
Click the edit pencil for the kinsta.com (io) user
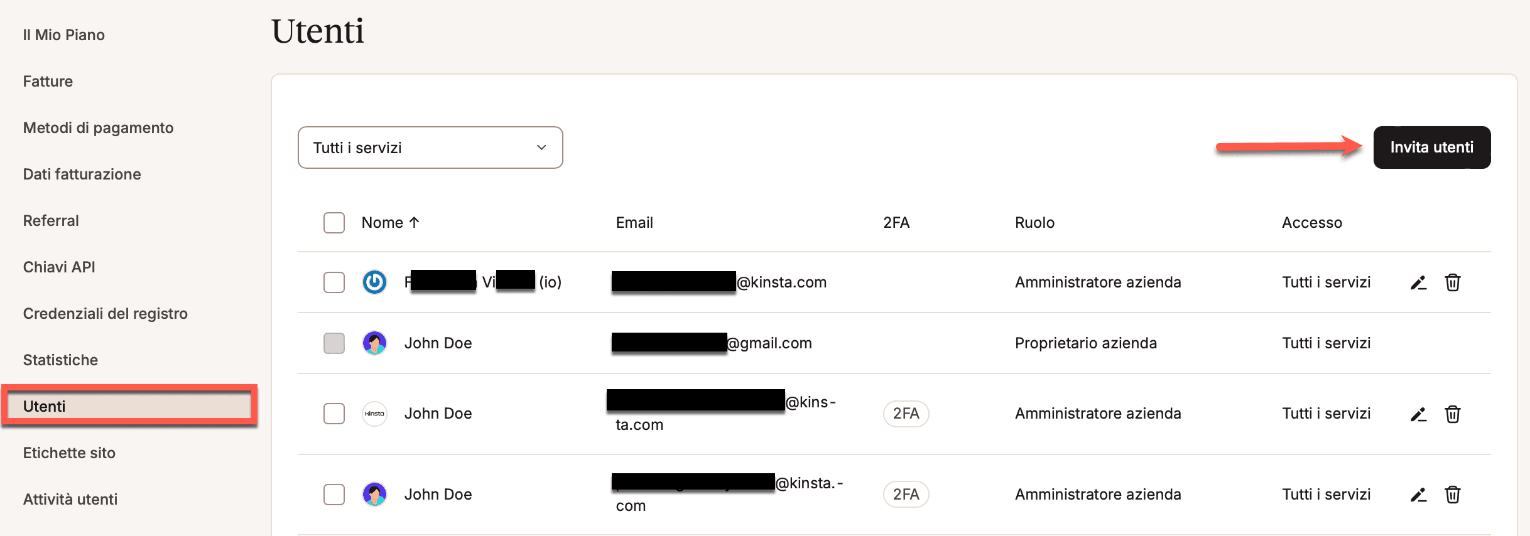[x=1418, y=282]
